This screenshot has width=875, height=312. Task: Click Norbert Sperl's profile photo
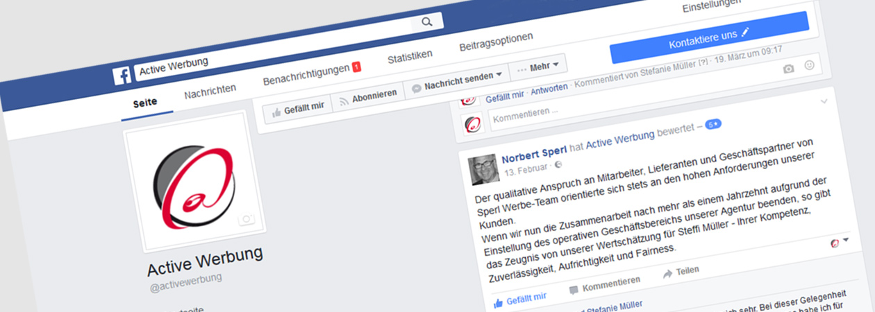pyautogui.click(x=483, y=170)
